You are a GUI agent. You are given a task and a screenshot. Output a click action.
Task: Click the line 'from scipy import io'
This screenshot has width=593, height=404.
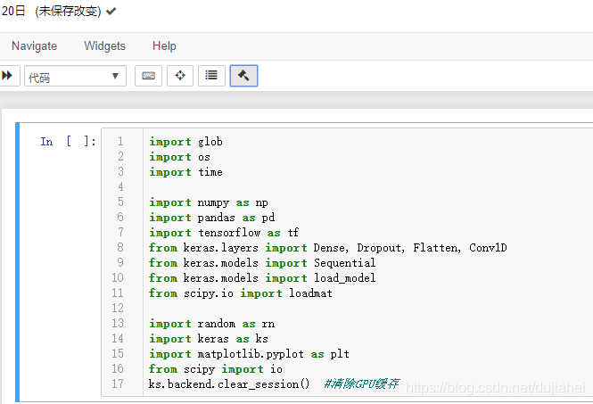click(x=216, y=369)
